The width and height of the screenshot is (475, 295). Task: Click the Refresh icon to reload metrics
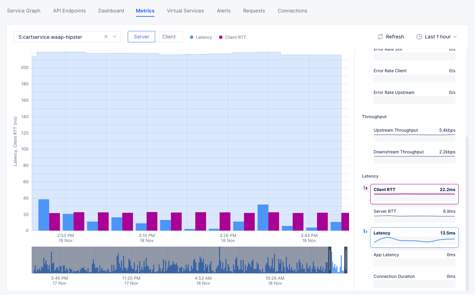point(379,37)
